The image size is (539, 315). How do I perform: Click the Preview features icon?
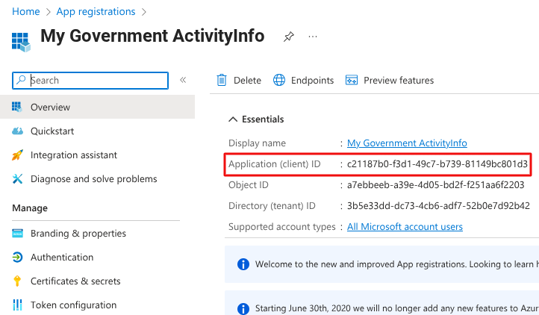click(x=352, y=81)
